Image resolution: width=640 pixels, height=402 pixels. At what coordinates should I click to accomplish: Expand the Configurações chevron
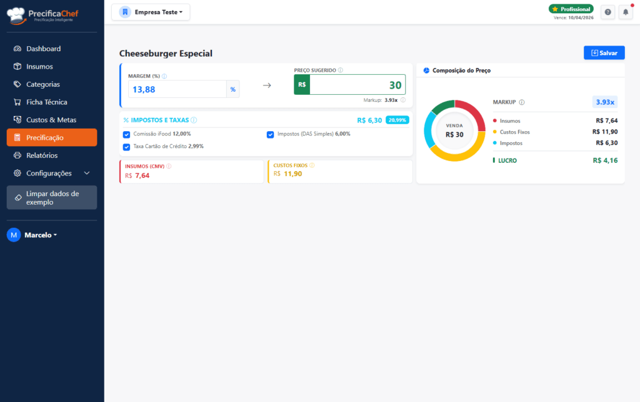click(x=87, y=174)
